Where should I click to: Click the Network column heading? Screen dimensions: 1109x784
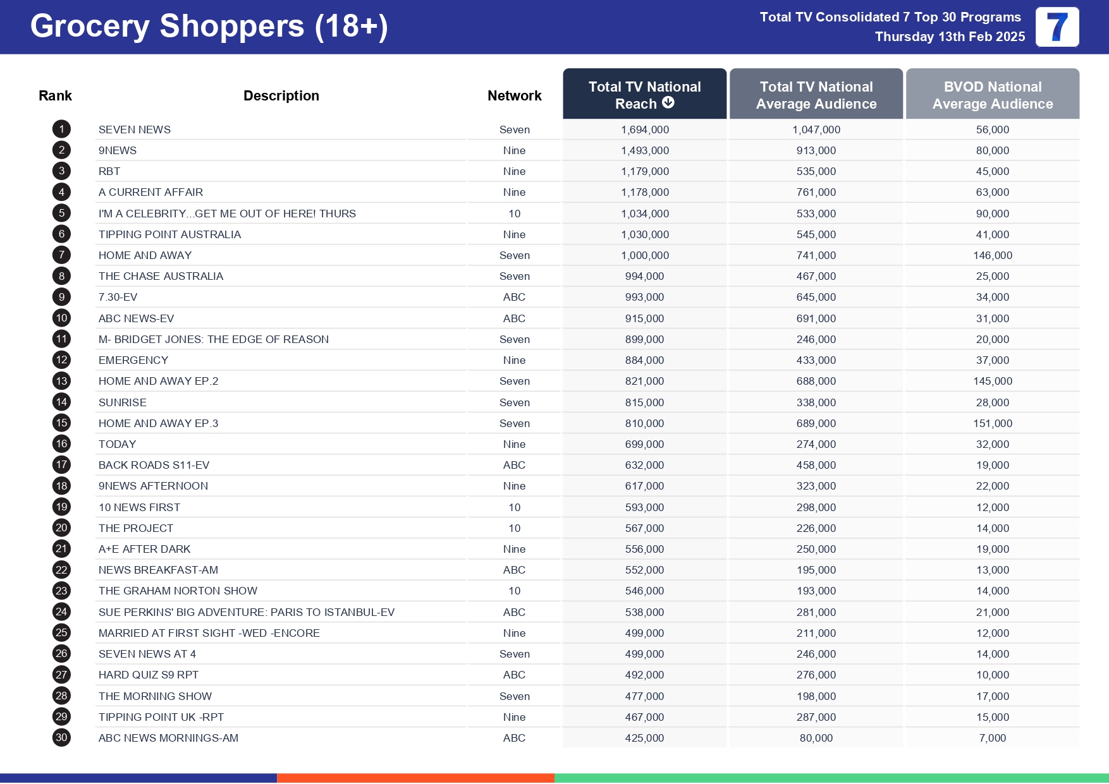pos(514,96)
